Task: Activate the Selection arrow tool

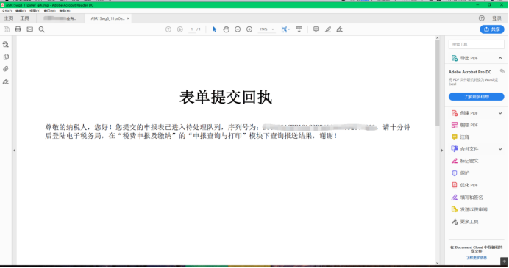Action: pos(214,29)
